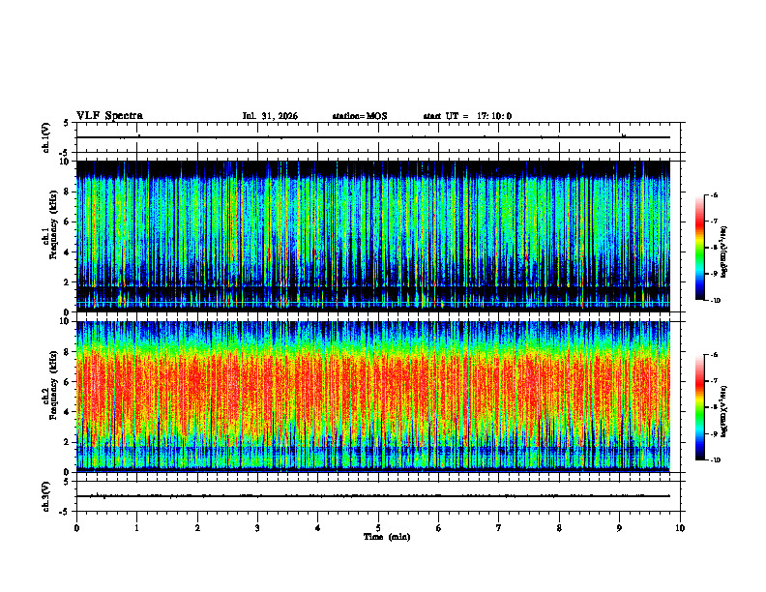Click time axis tick label "9"
The height and width of the screenshot is (592, 766).
coord(619,528)
